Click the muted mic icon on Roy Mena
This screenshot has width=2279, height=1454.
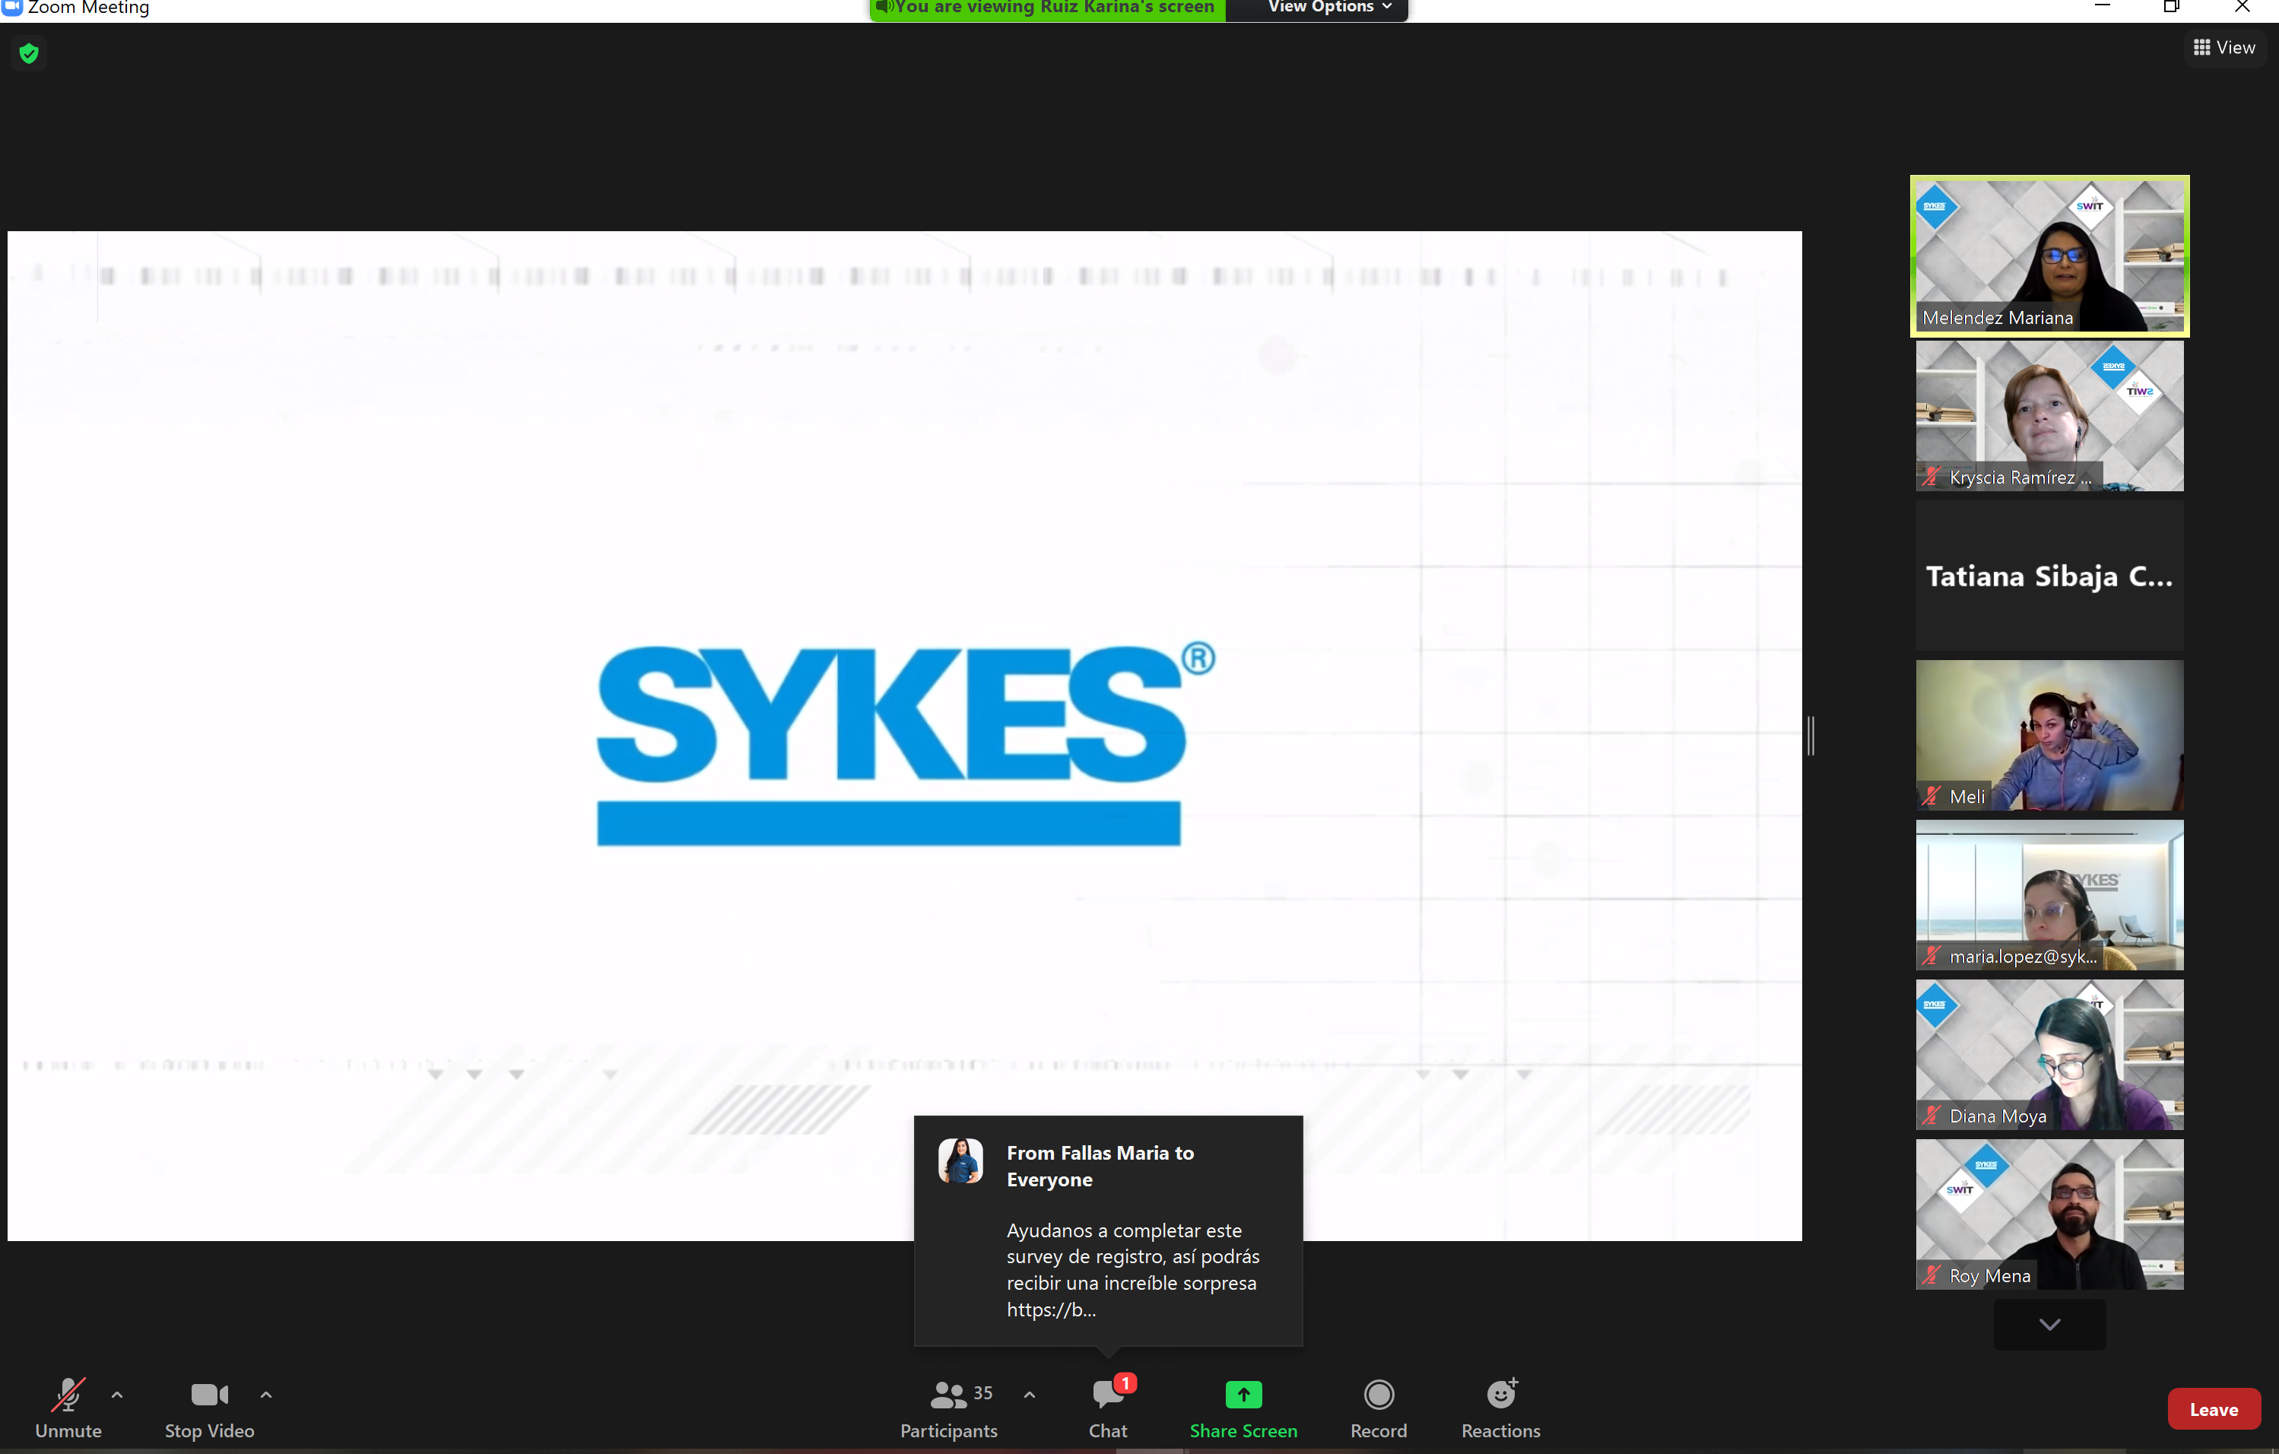[1931, 1275]
